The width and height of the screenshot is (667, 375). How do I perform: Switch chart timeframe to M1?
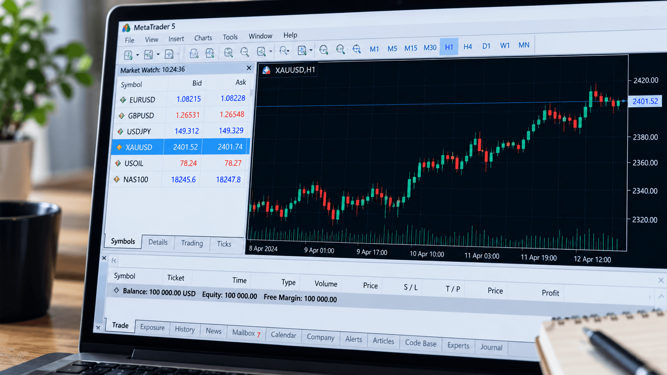pyautogui.click(x=374, y=49)
